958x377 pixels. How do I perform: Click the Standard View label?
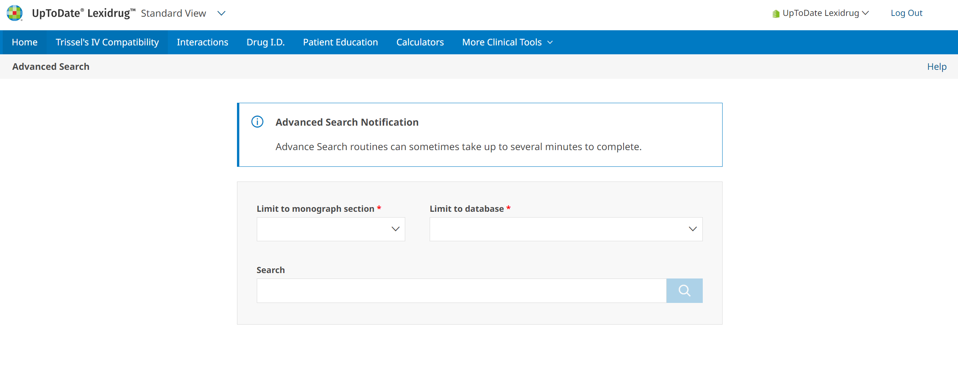coord(173,14)
